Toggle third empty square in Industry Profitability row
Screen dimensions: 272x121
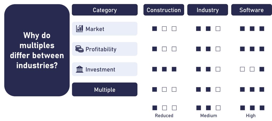pos(218,49)
